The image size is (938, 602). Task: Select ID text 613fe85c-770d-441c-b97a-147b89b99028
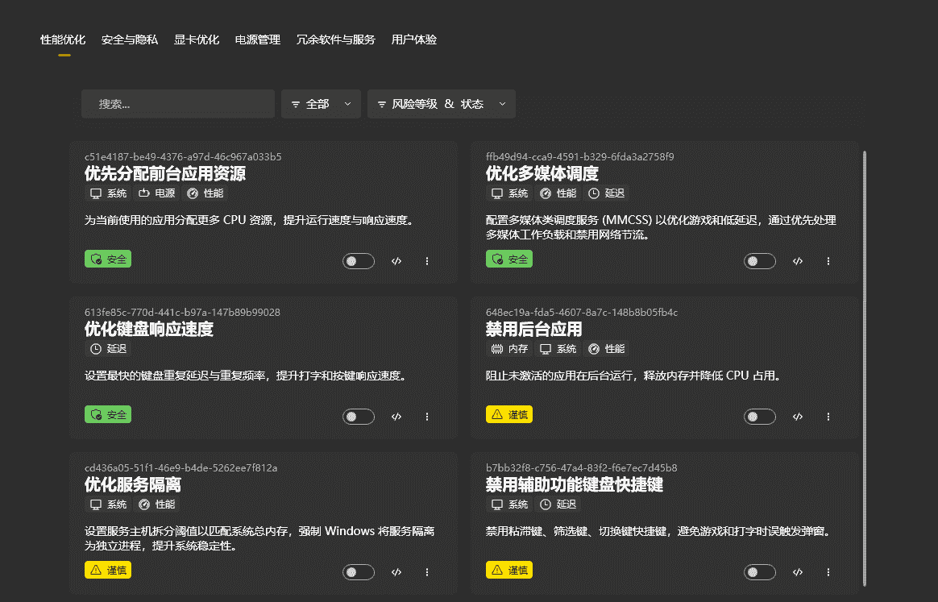click(x=182, y=313)
